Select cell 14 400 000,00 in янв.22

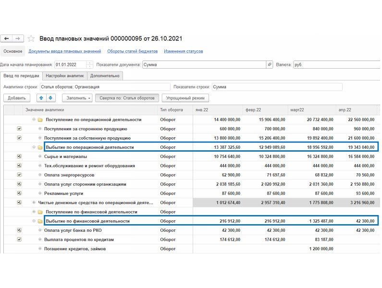point(218,120)
